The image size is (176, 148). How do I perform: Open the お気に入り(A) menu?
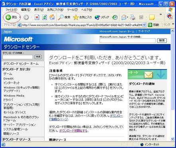55,10
